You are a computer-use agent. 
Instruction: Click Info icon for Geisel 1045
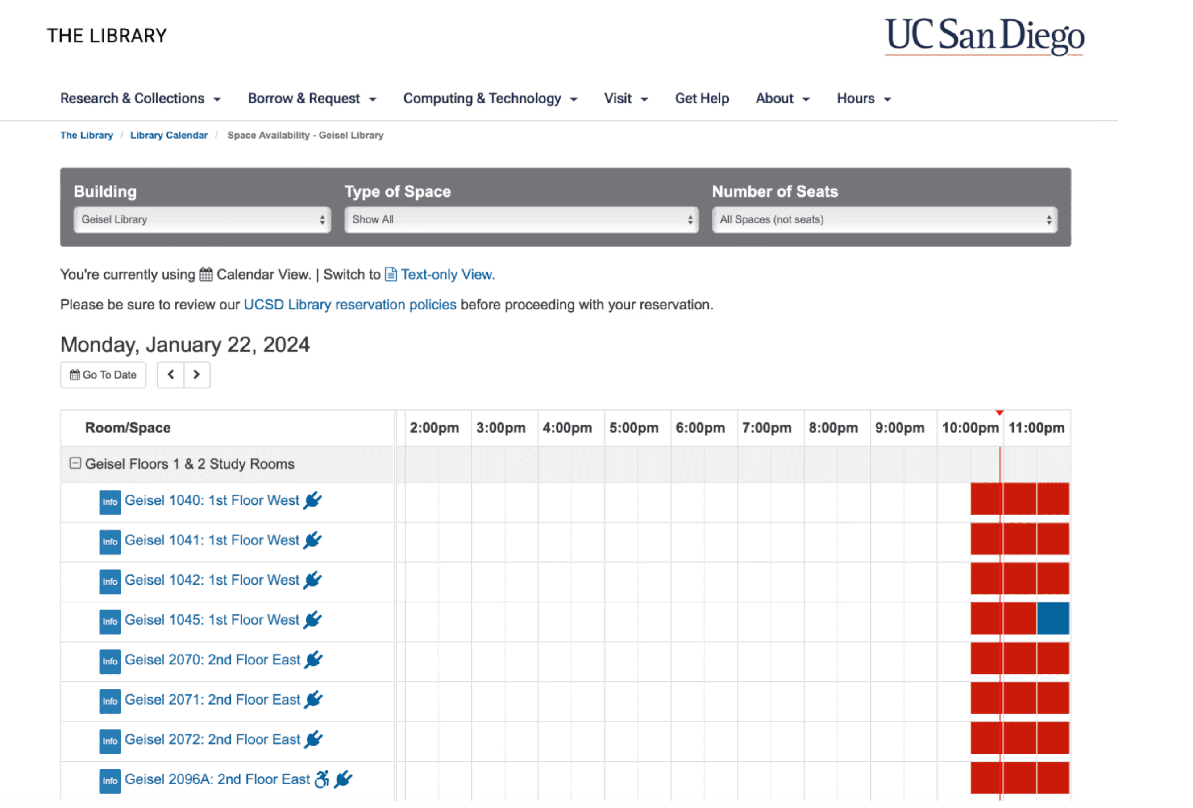[x=110, y=621]
